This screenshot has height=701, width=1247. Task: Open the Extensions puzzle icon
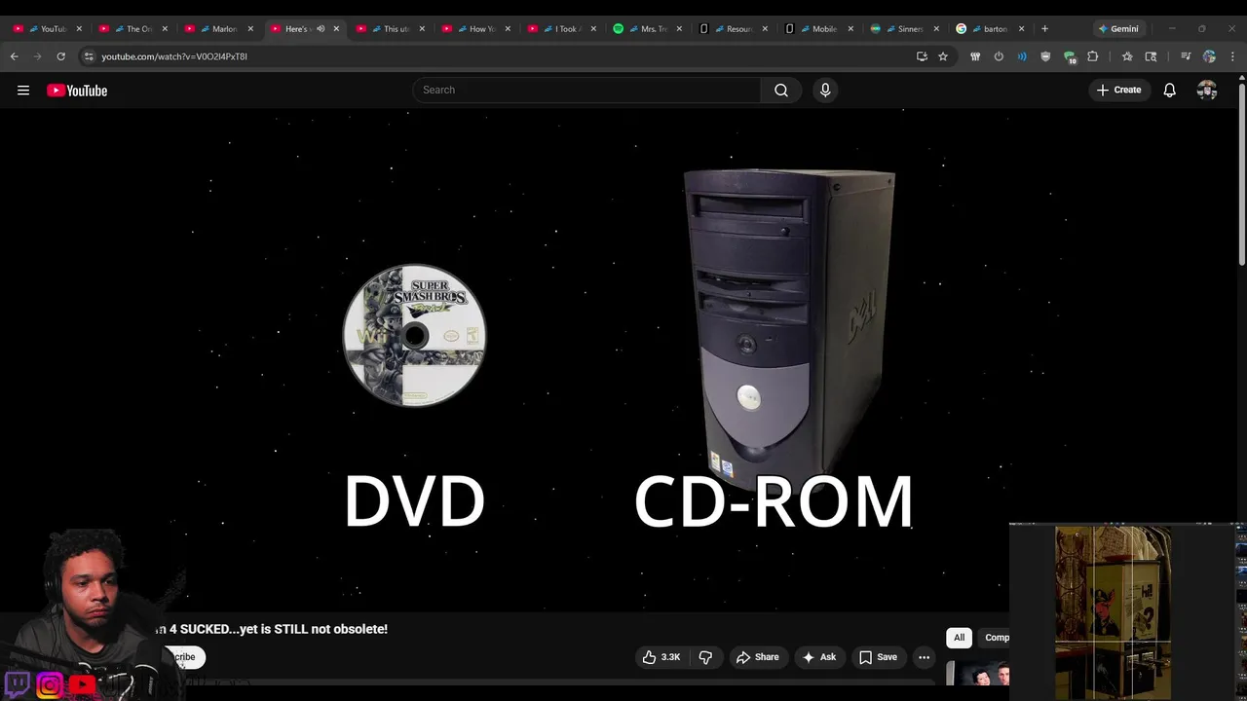tap(1092, 56)
